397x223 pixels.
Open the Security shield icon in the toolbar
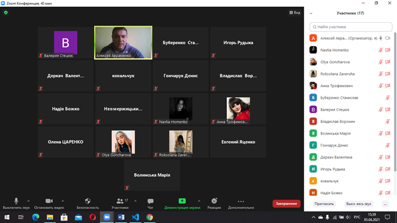88,201
